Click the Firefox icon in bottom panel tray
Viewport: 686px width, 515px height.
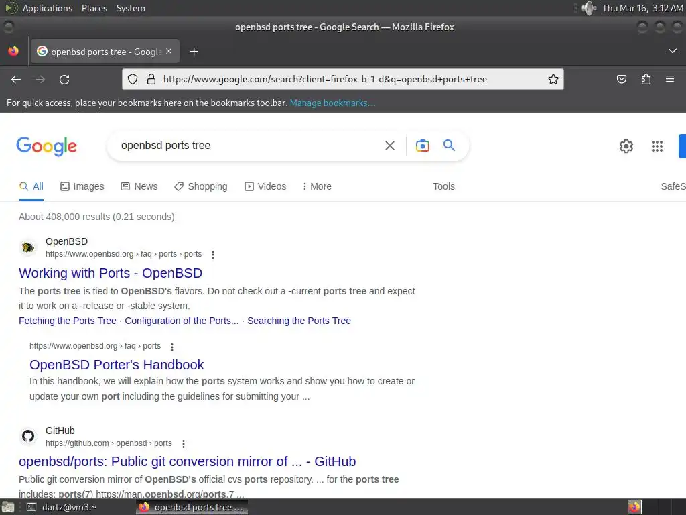(x=634, y=507)
